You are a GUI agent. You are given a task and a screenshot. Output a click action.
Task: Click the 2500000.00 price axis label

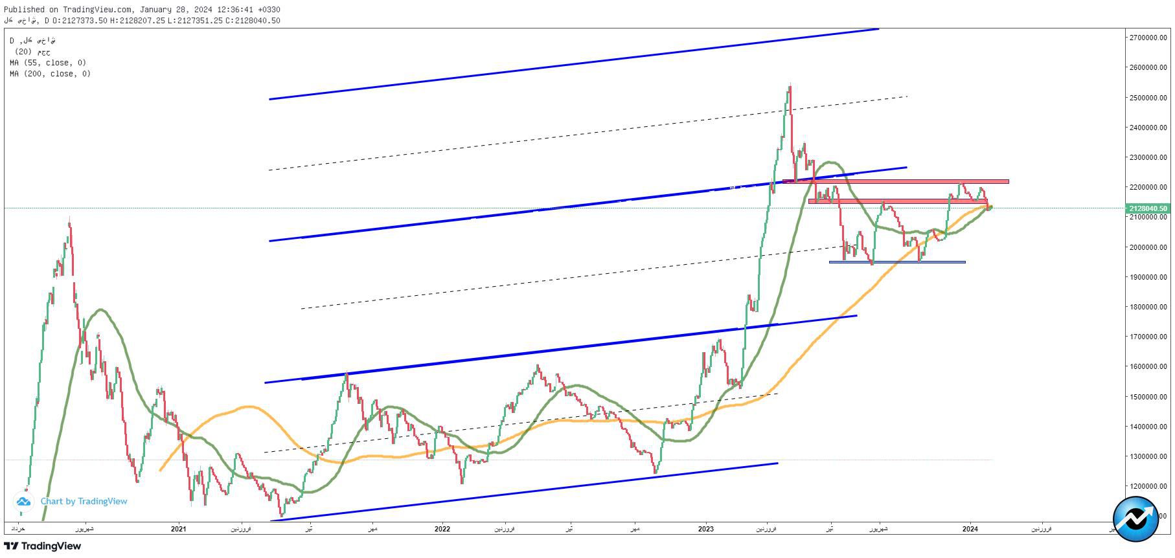(1148, 98)
